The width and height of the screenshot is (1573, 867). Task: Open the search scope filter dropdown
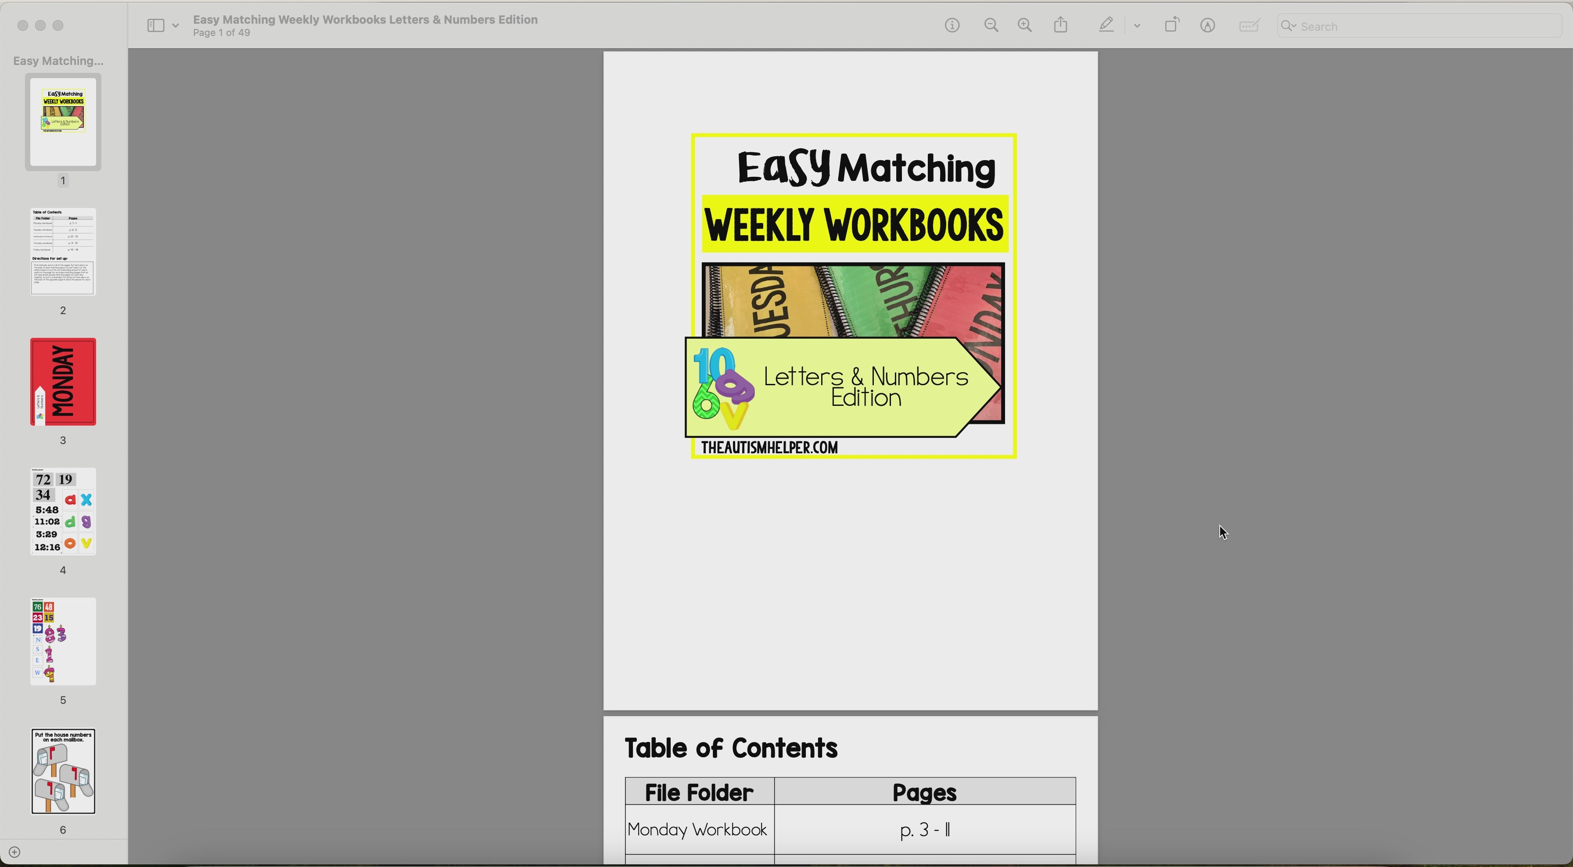(x=1289, y=26)
